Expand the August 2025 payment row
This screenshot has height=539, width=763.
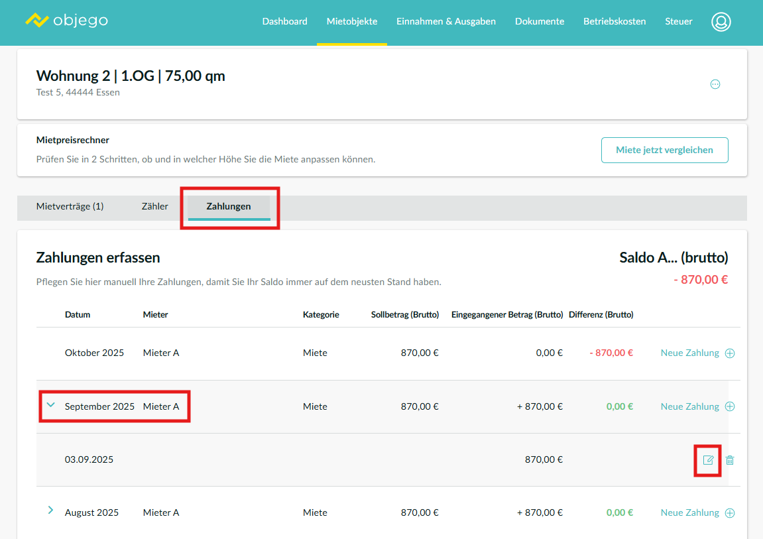(50, 510)
